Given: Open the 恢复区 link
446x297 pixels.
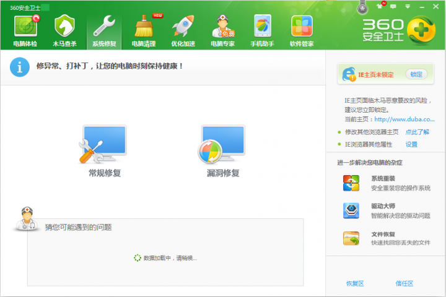Looking at the screenshot, I should pos(355,283).
